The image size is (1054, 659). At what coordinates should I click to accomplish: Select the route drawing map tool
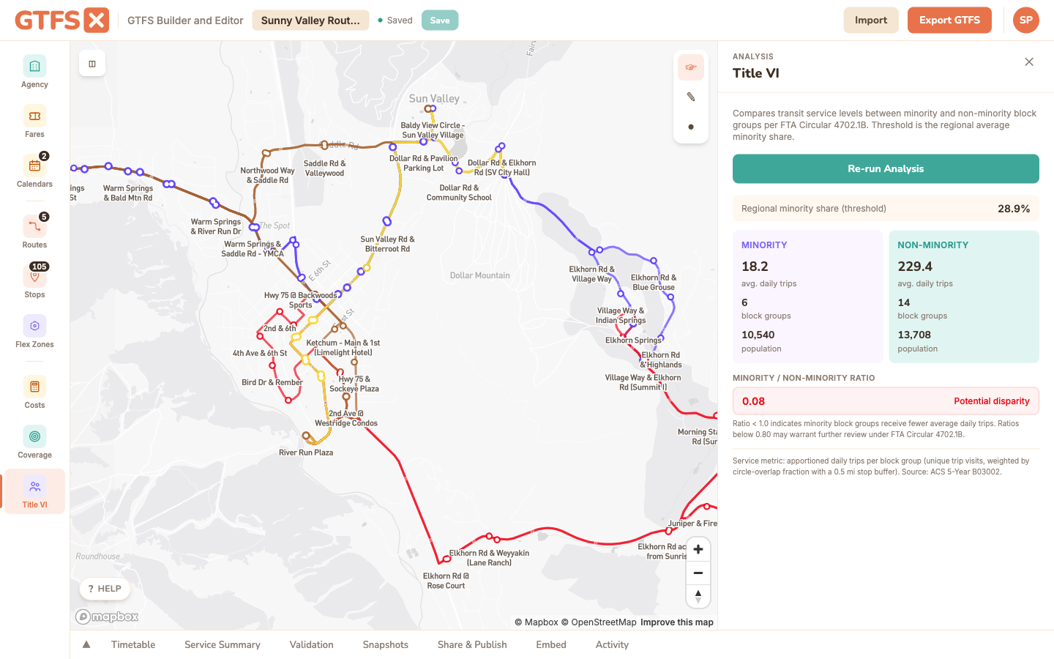691,67
